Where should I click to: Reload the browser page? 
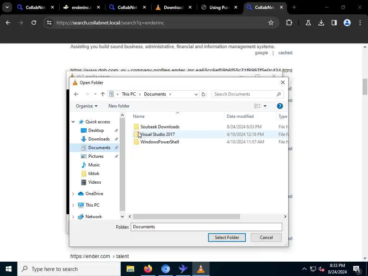click(x=34, y=23)
